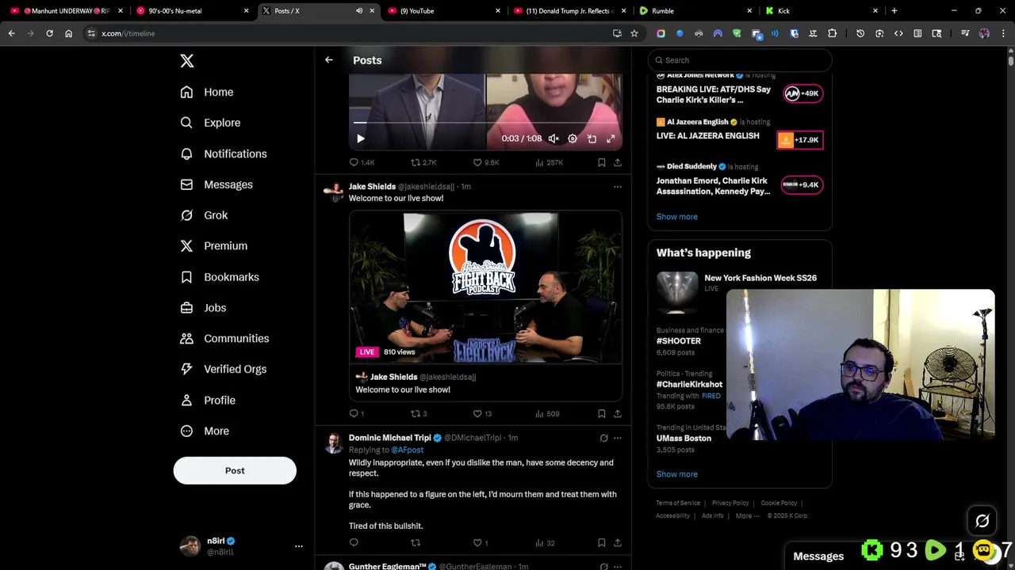Reply to the Jake Shields post
Viewport: 1015px width, 570px height.
[x=357, y=413]
